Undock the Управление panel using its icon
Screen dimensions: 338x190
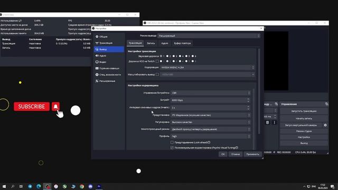(326, 104)
